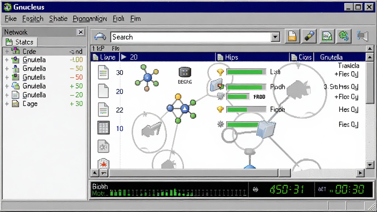Image resolution: width=377 pixels, height=212 pixels.
Task: Click the FROD green progress bar
Action: (238, 97)
